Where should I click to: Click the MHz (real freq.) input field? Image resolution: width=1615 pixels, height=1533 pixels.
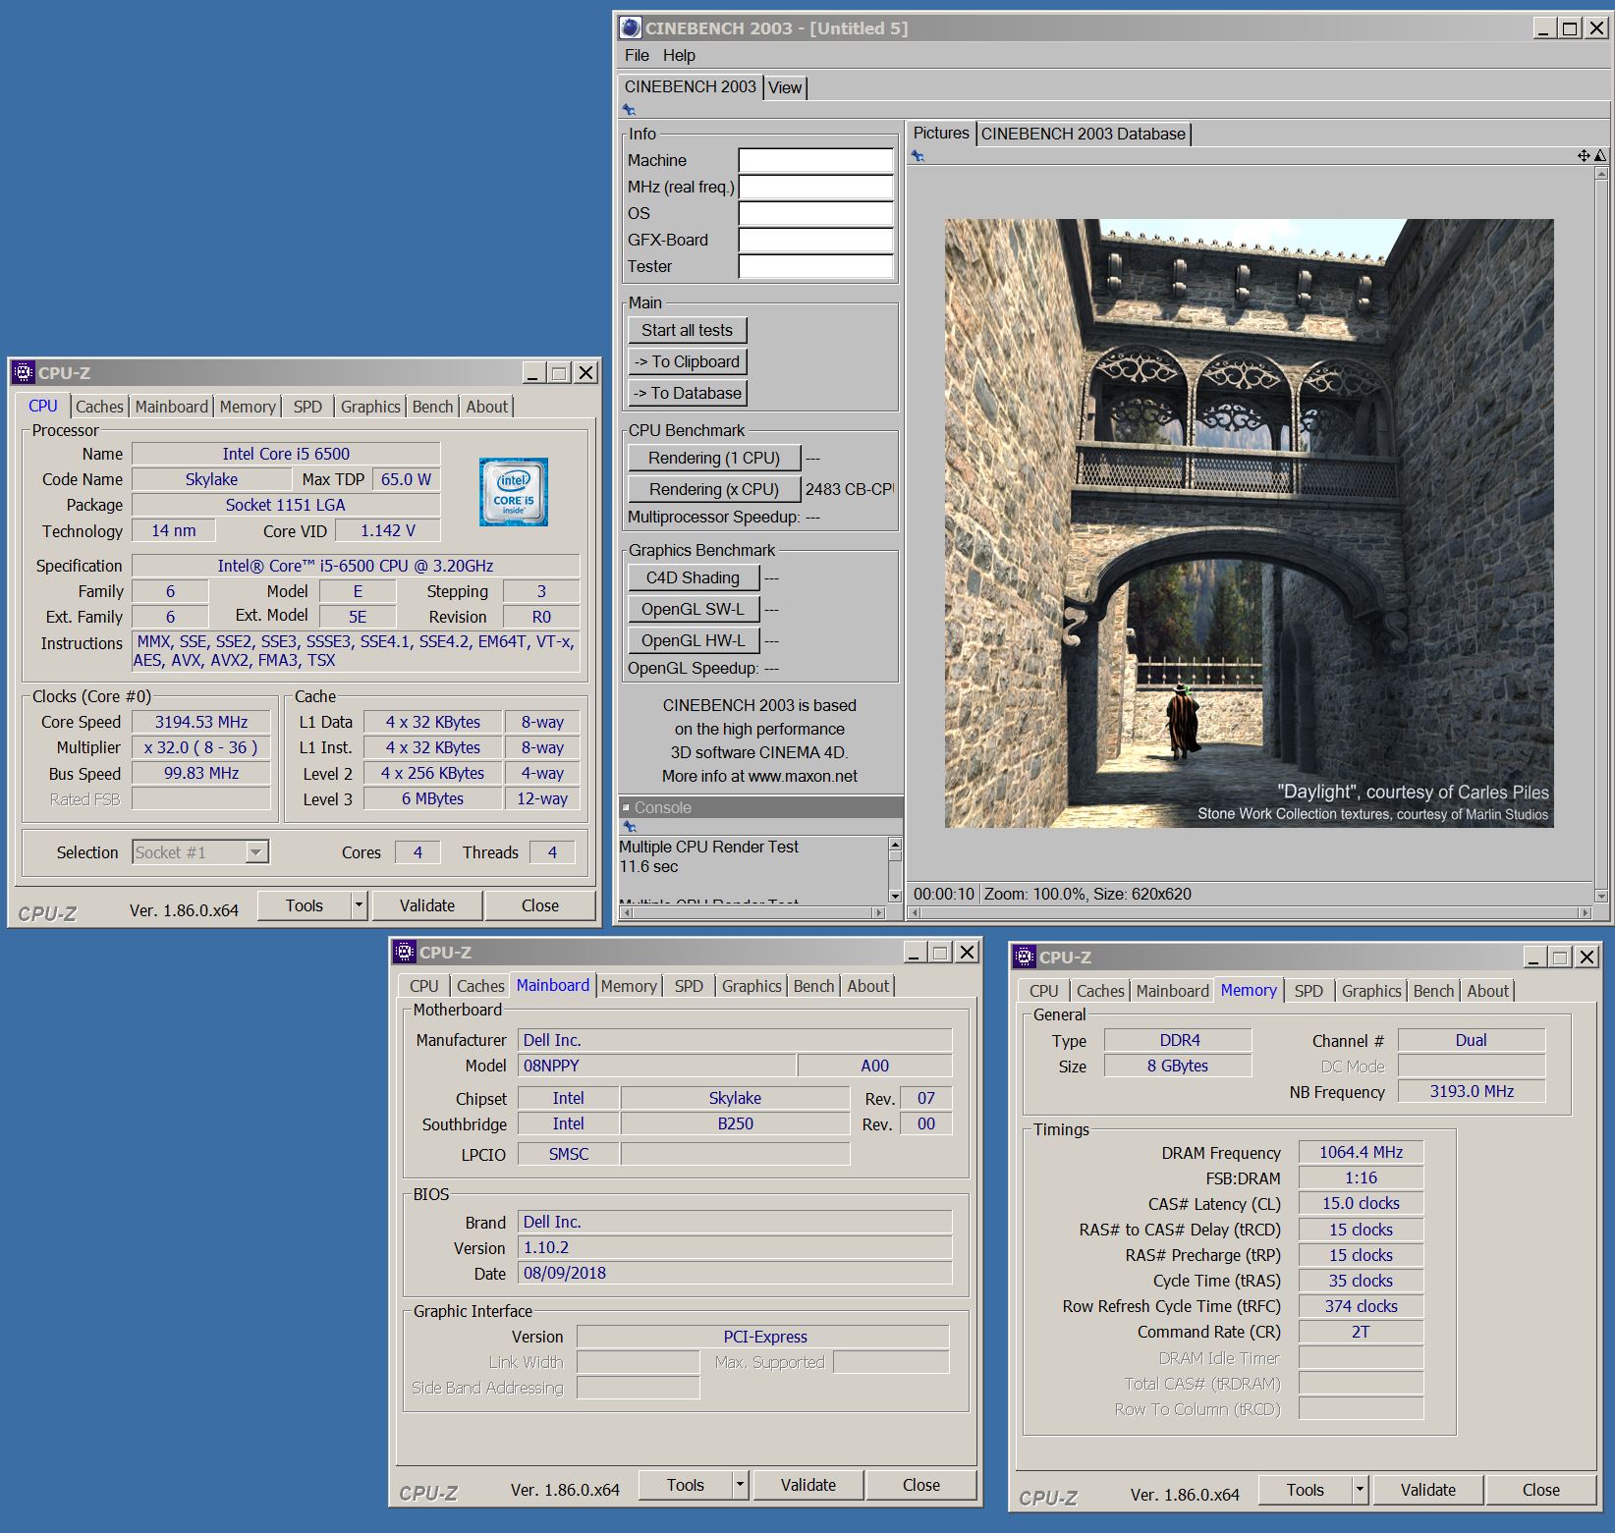815,187
